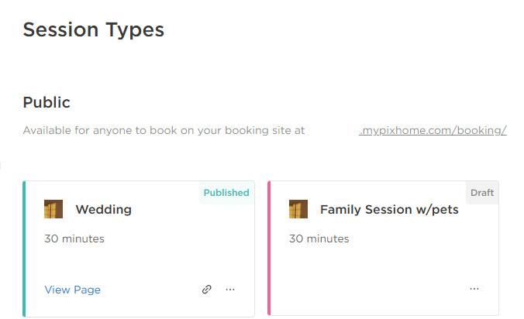Click the Wedding session thumbnail image
The image size is (524, 319).
(x=53, y=209)
